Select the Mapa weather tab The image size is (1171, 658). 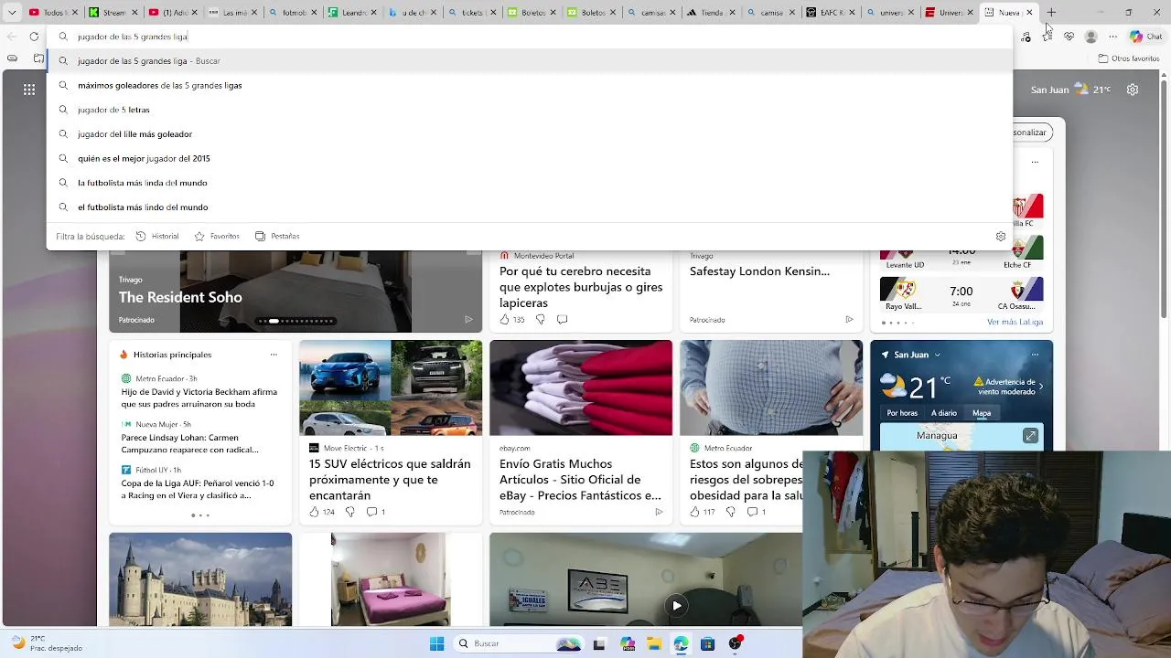982,413
